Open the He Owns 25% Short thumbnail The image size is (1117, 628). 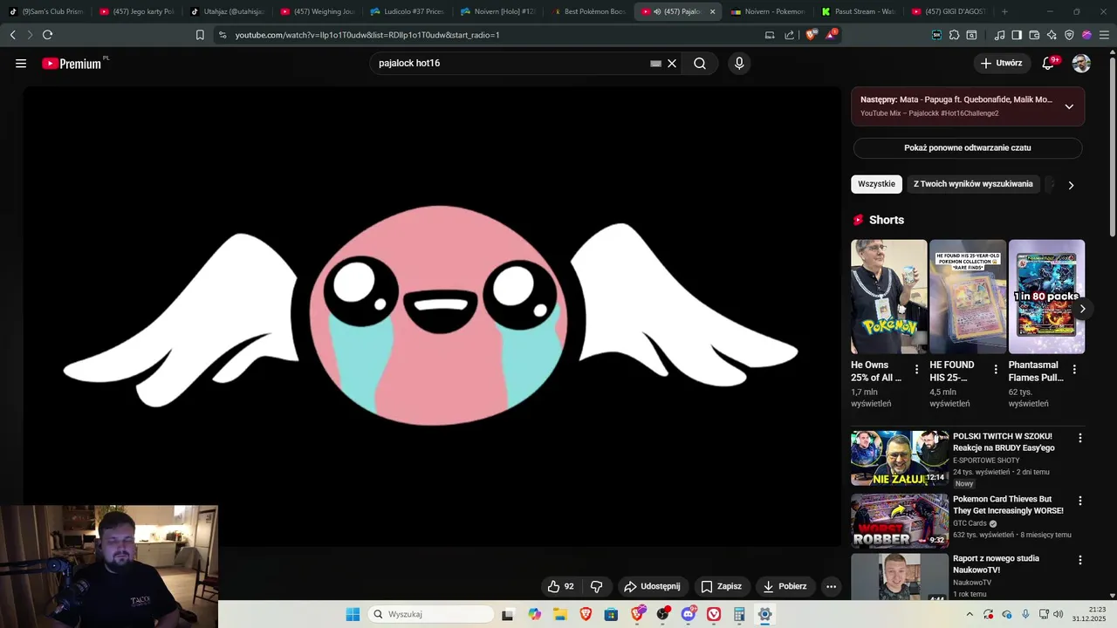(889, 297)
